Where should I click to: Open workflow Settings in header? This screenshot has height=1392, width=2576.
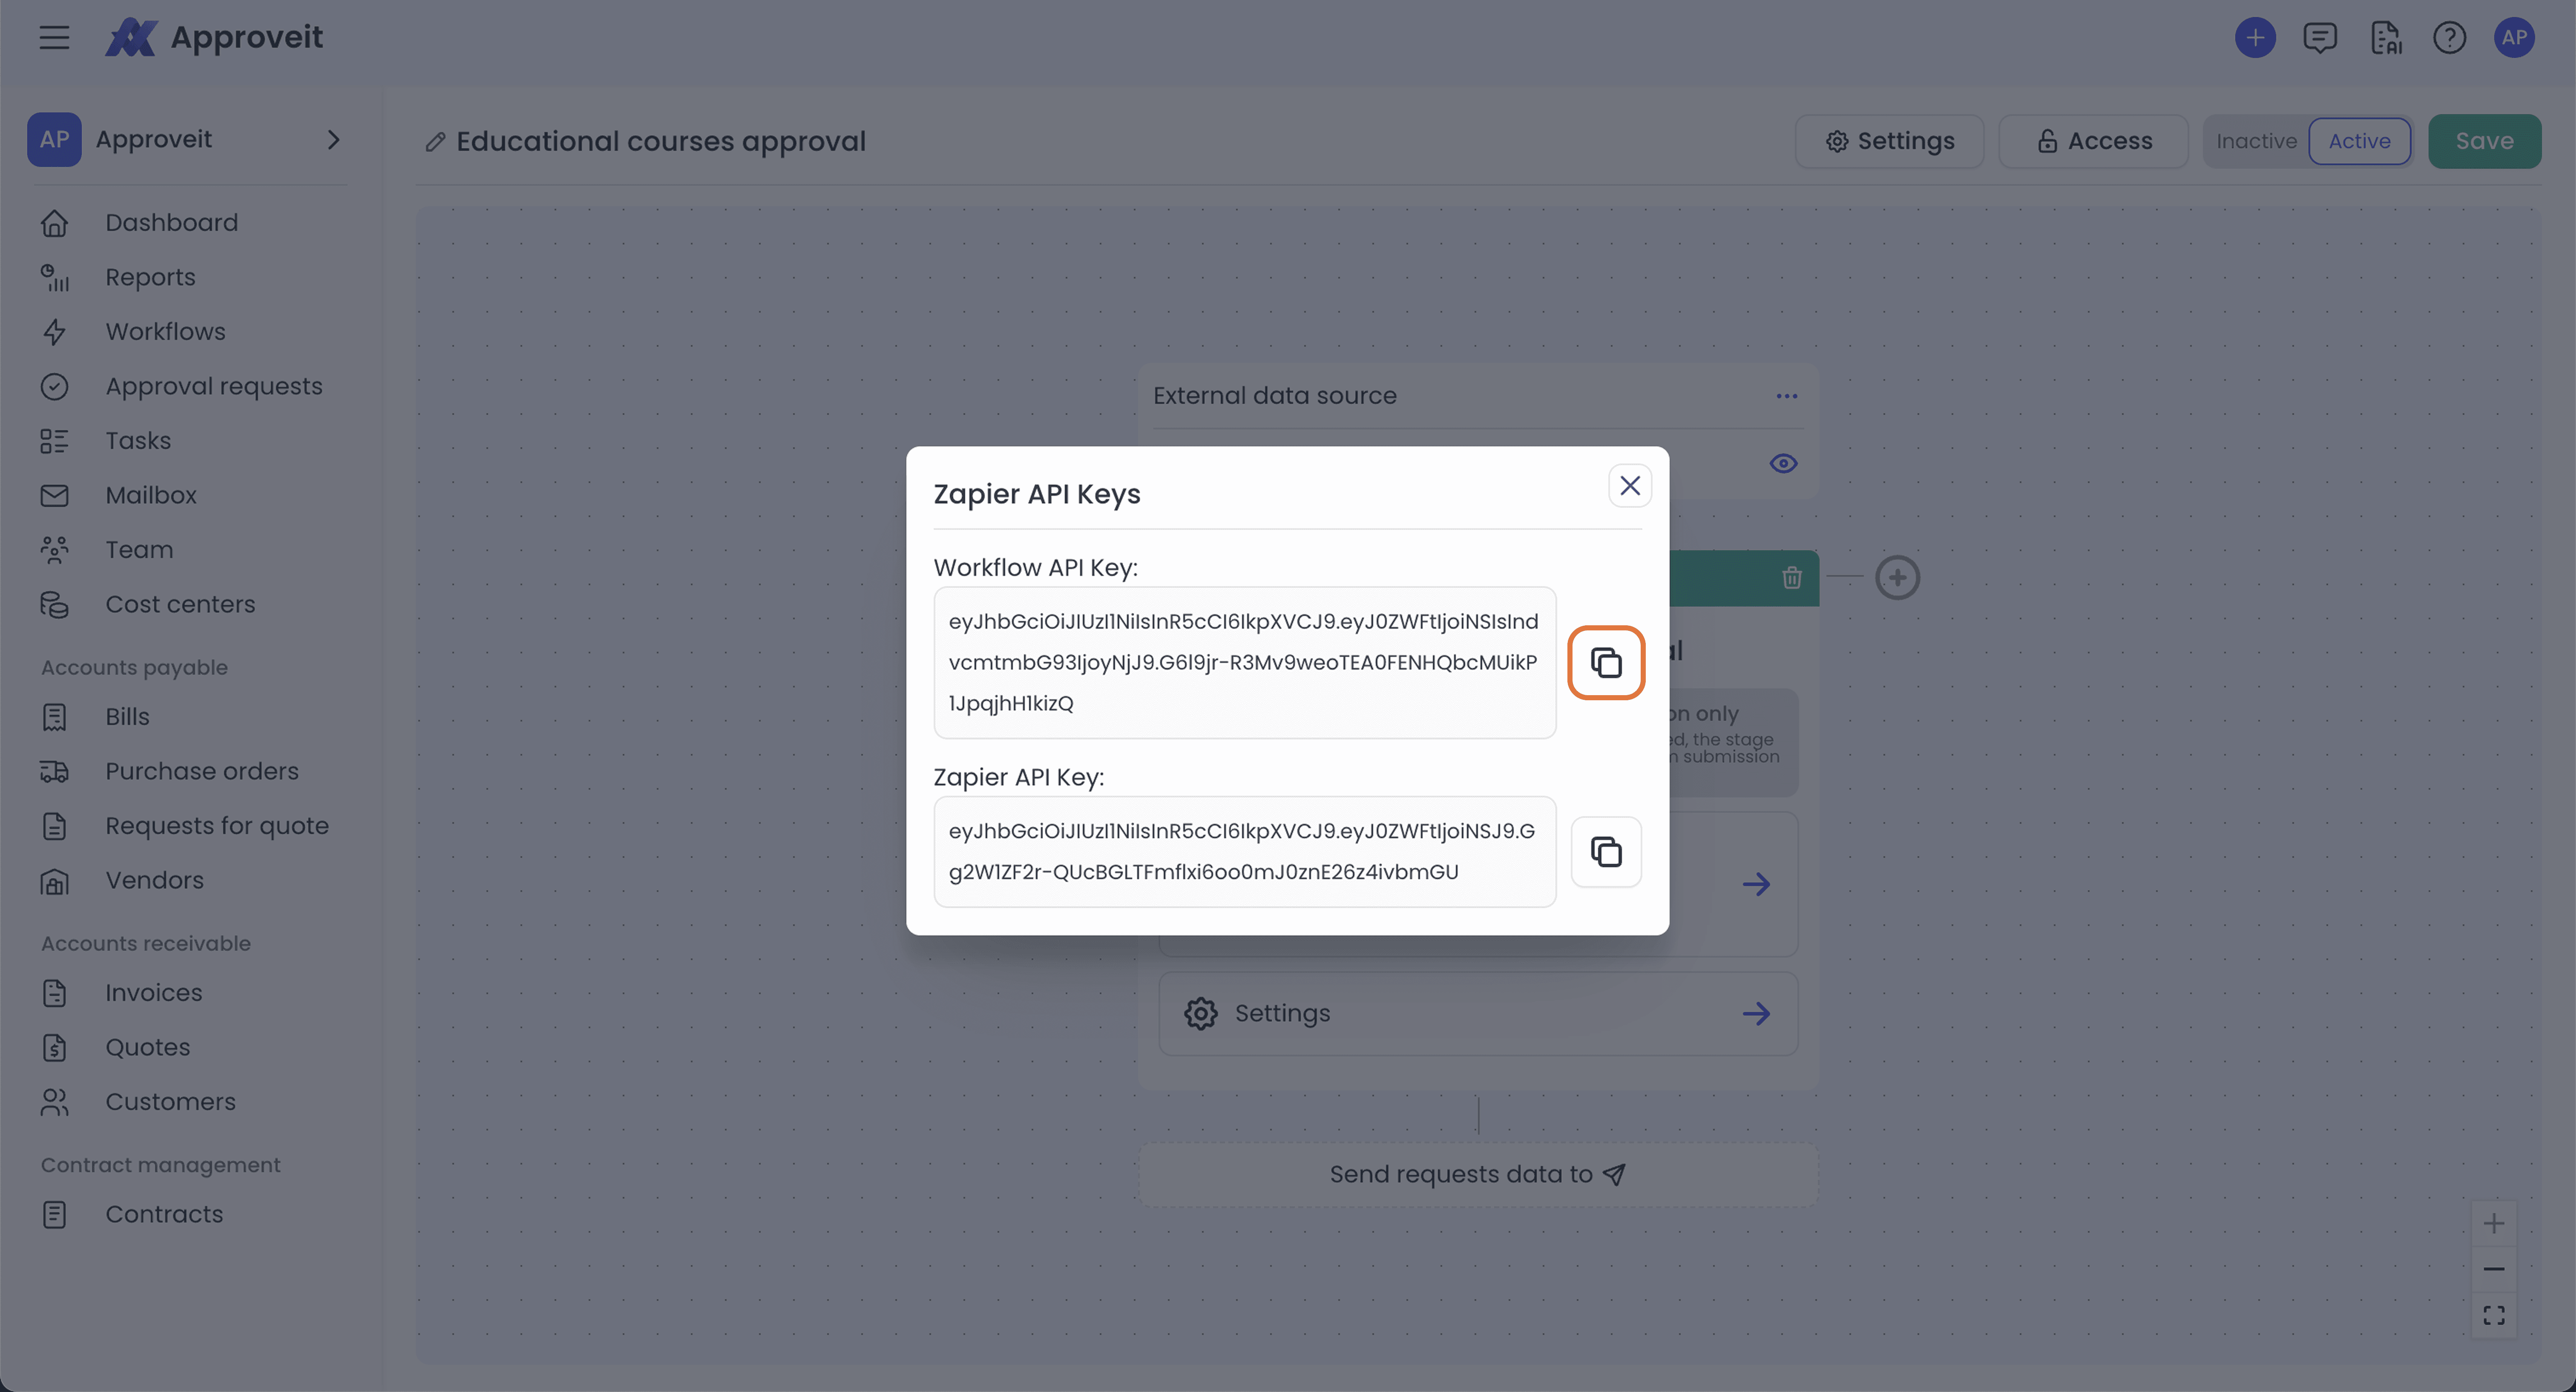pos(1889,141)
